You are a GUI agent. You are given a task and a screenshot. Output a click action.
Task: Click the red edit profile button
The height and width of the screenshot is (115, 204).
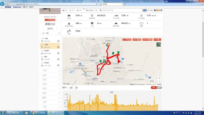click(50, 20)
